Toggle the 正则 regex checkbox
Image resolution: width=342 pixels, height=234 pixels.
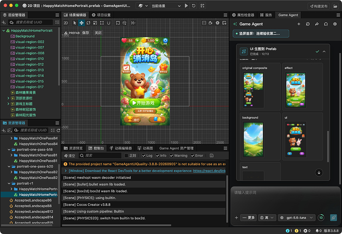(126, 156)
